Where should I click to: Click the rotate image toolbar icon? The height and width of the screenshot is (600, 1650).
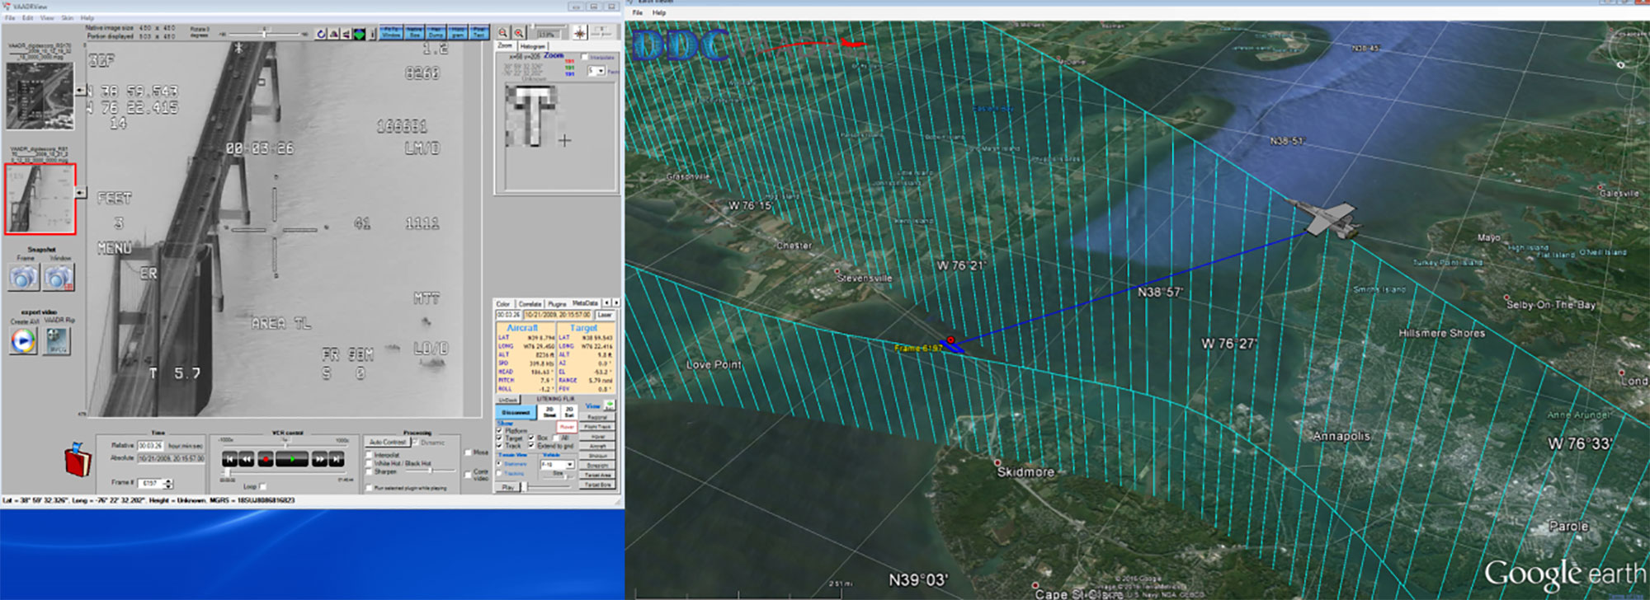pyautogui.click(x=321, y=34)
